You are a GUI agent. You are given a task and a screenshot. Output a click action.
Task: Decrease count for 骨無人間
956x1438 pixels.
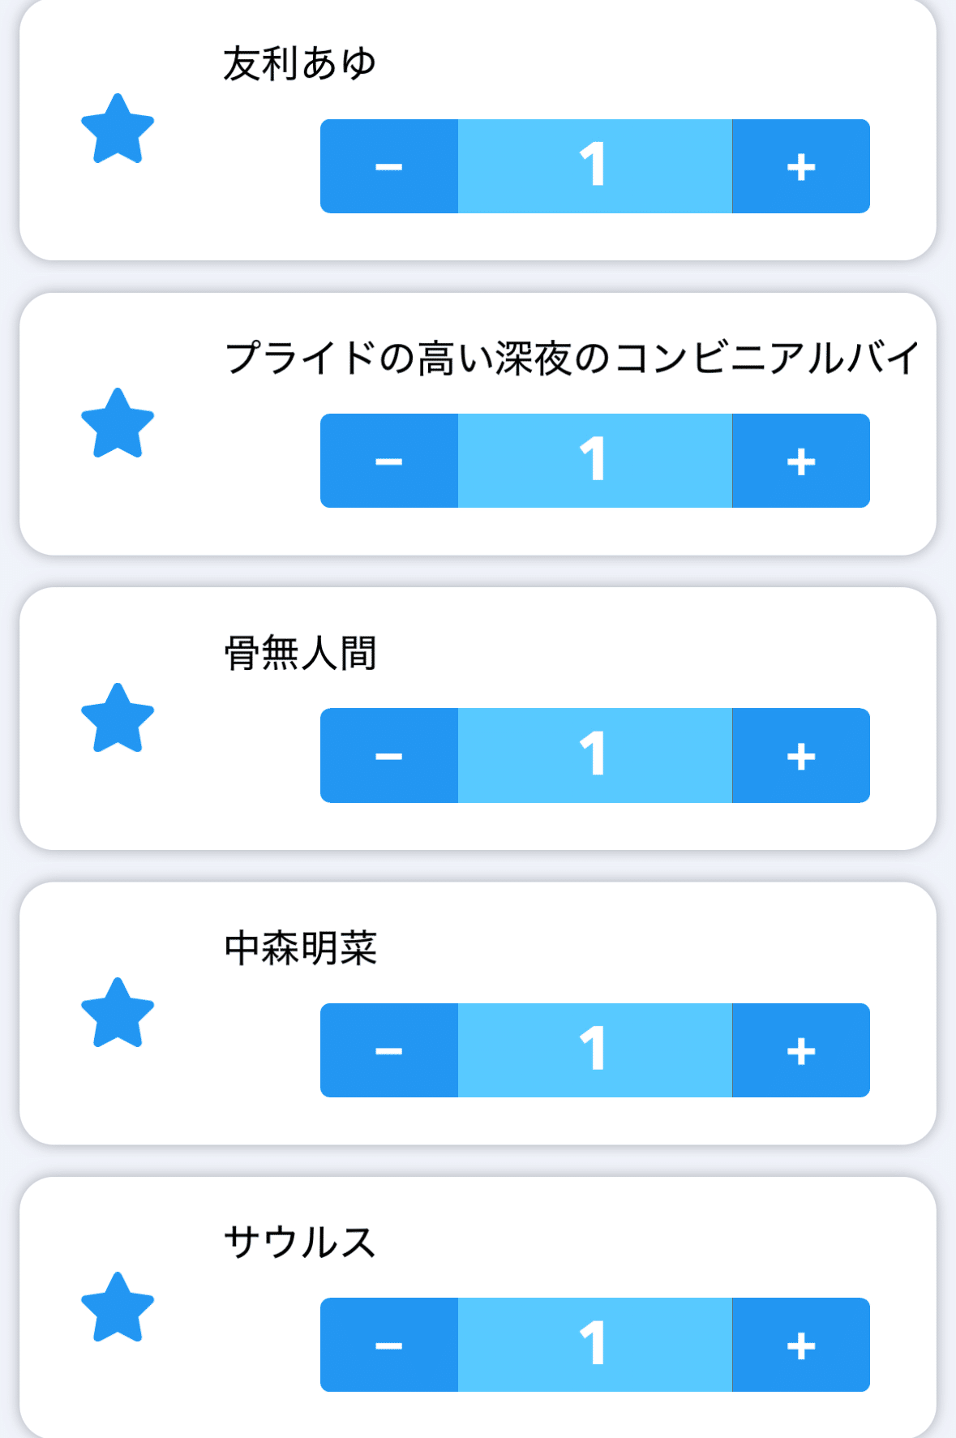pyautogui.click(x=389, y=756)
